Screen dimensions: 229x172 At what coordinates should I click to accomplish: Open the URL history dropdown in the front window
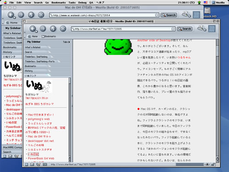coord(173,29)
